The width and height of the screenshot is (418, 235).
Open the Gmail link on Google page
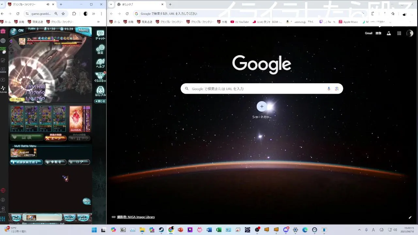(x=368, y=33)
